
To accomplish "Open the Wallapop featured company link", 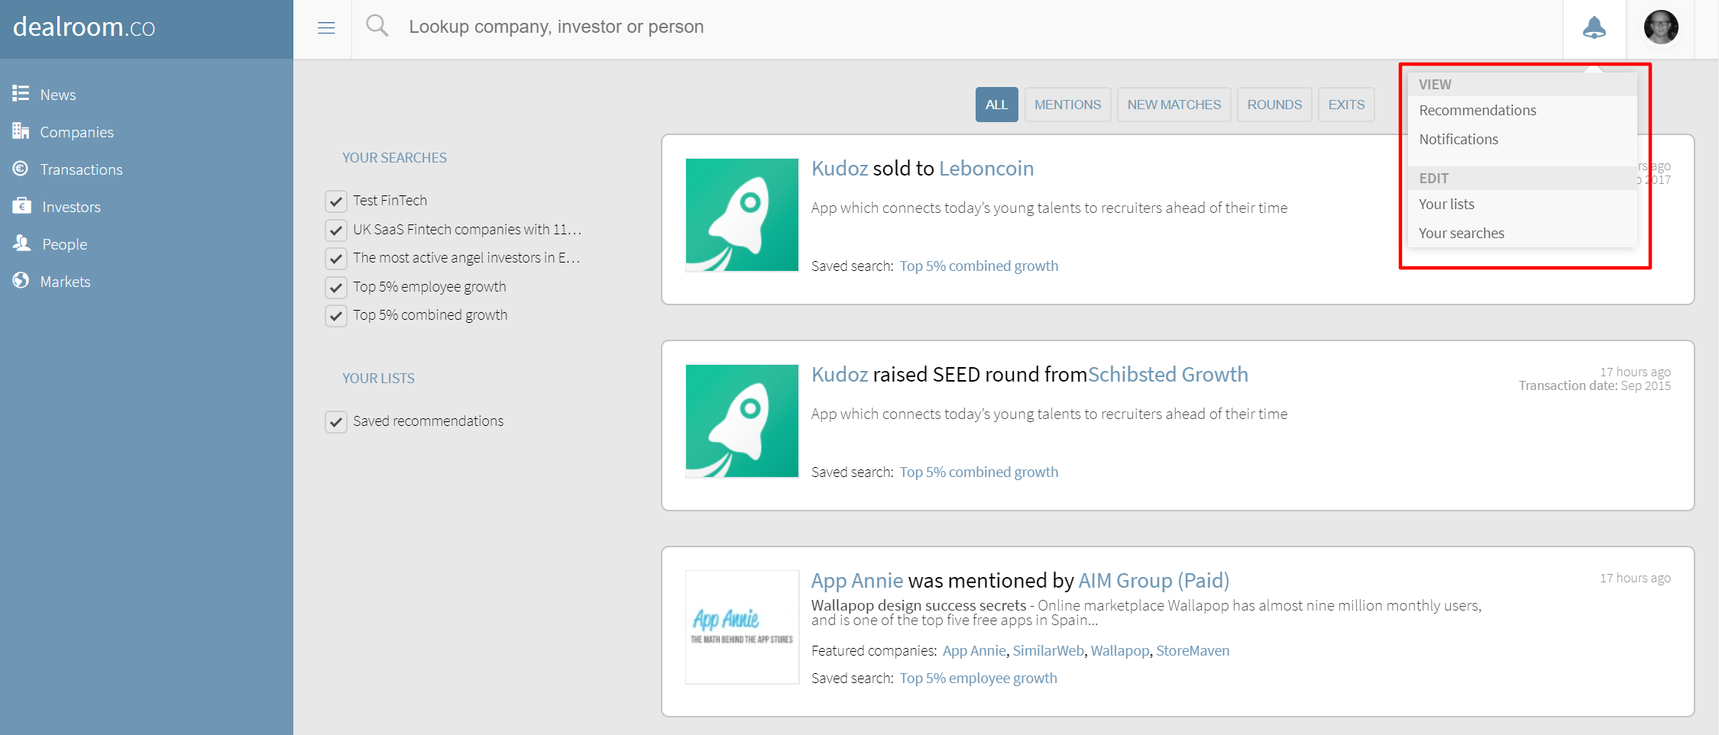I will pyautogui.click(x=1120, y=650).
